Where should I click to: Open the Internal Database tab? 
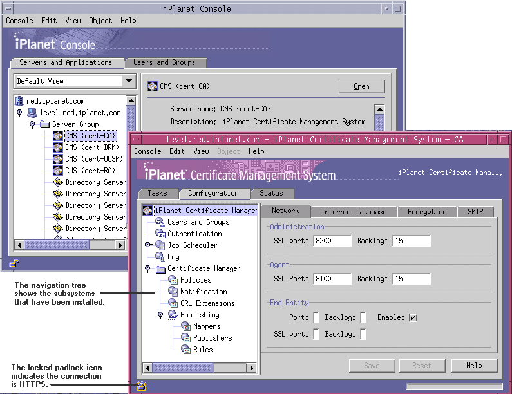(354, 212)
